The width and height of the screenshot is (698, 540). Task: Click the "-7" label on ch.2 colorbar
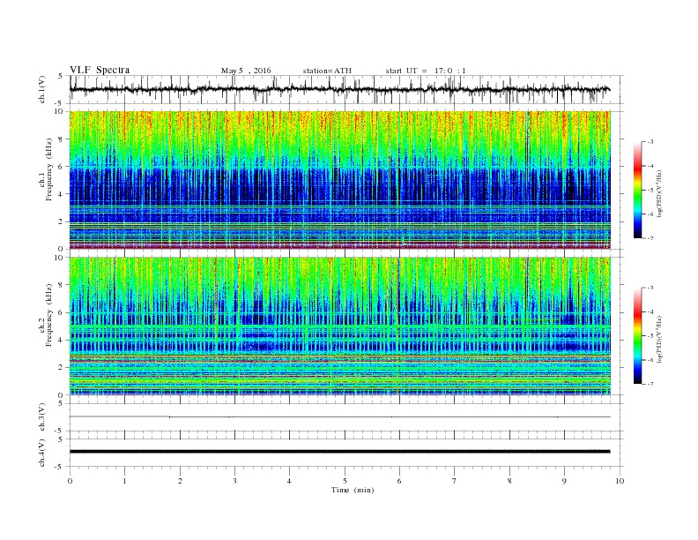(x=650, y=384)
